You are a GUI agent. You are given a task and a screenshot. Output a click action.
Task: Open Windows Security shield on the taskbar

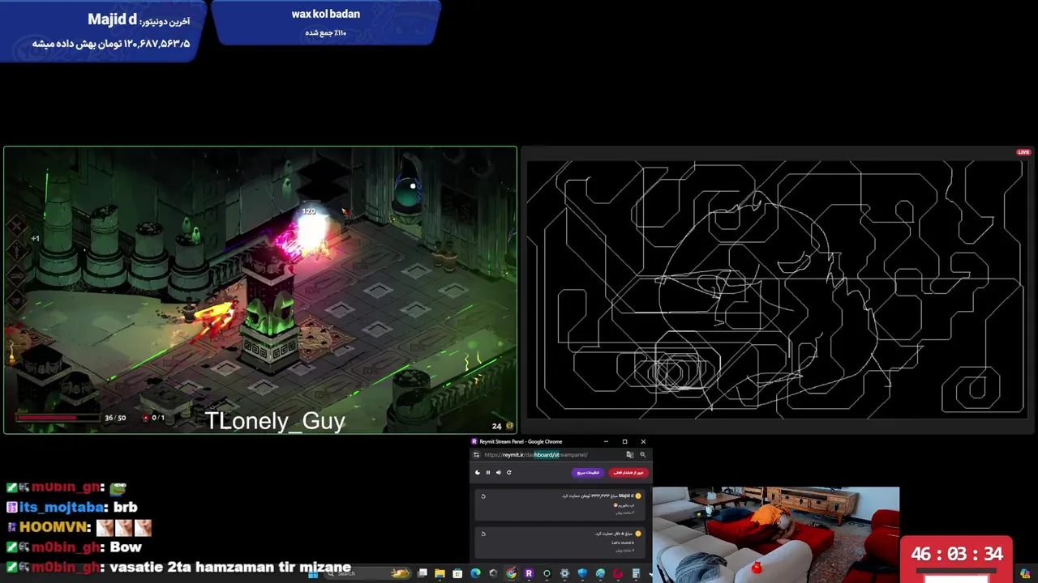click(x=582, y=573)
